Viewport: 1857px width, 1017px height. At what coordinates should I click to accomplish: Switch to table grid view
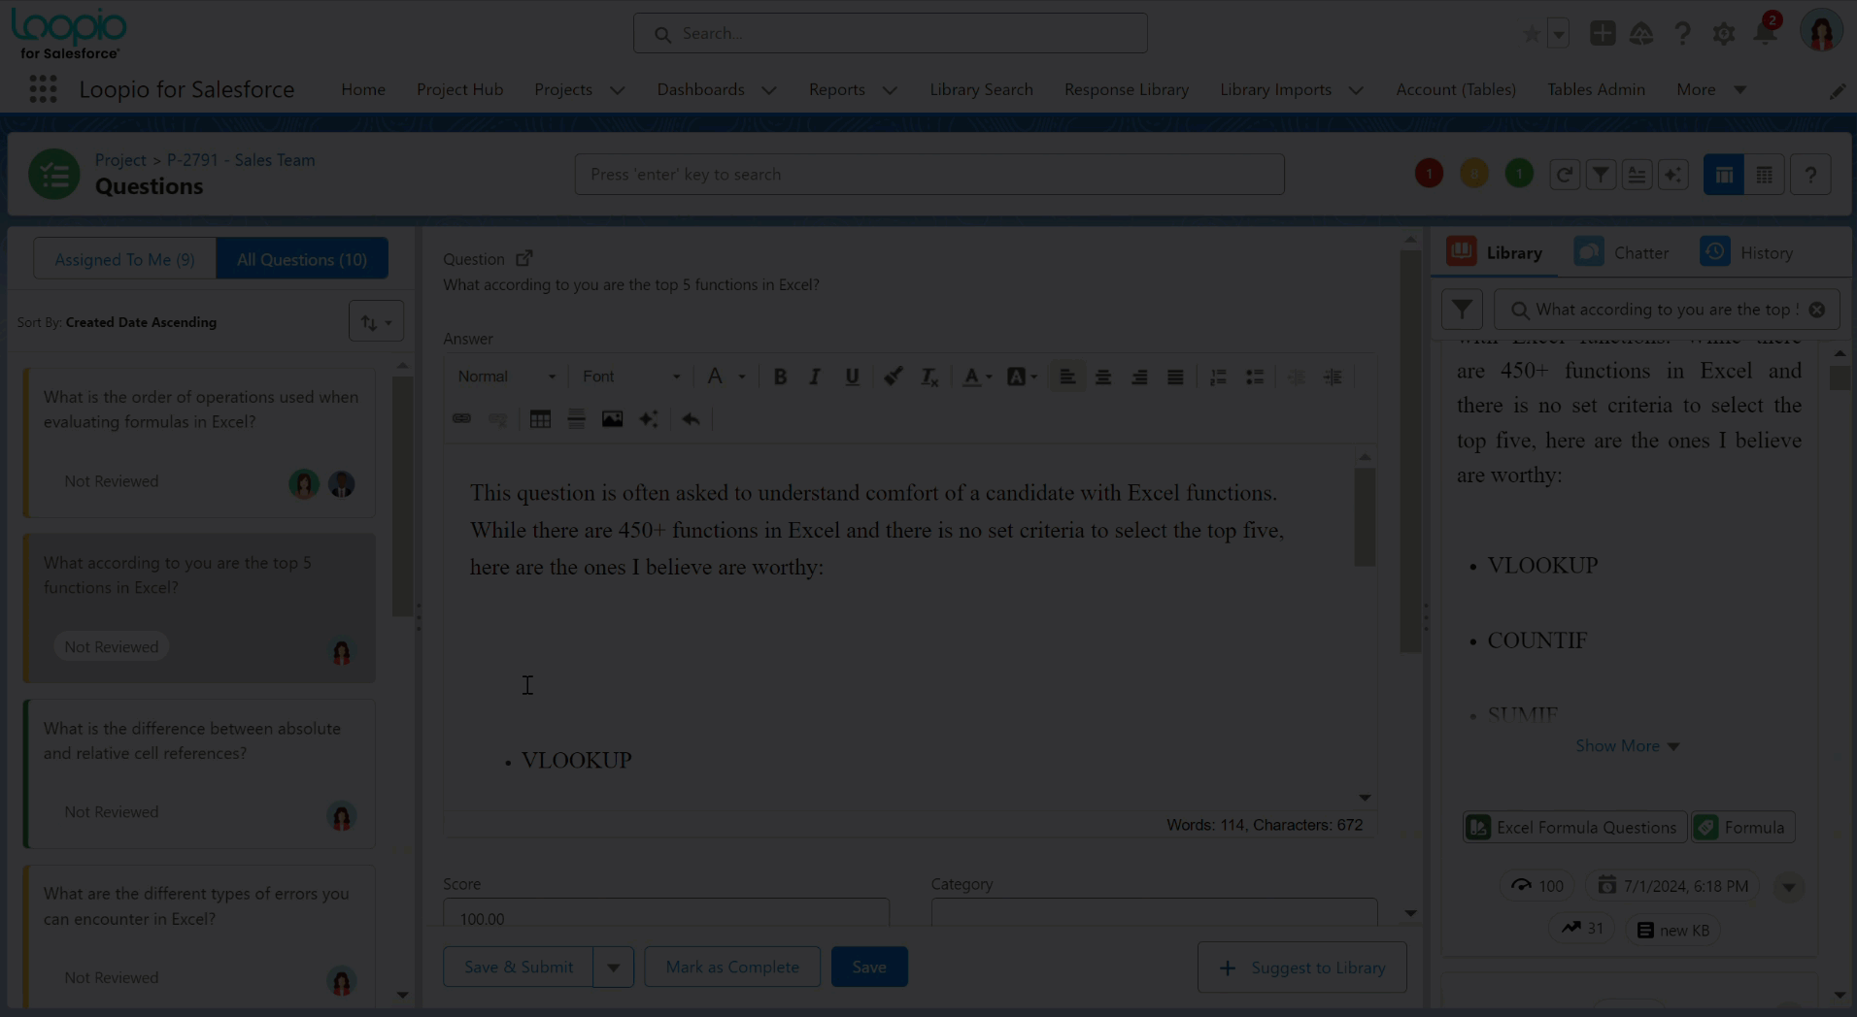[x=1765, y=175]
